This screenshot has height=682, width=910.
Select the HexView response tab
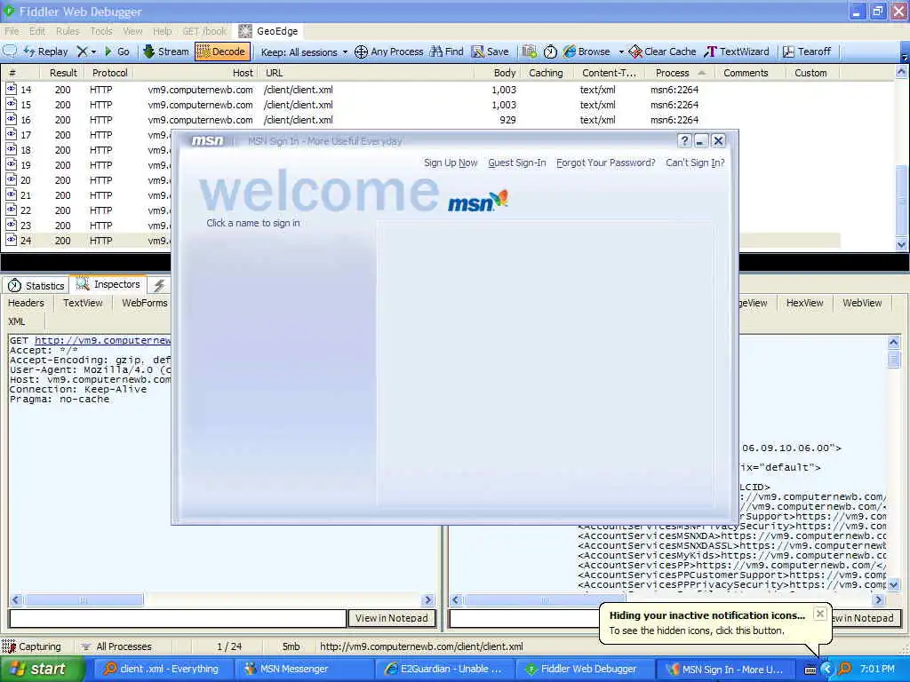pyautogui.click(x=804, y=303)
